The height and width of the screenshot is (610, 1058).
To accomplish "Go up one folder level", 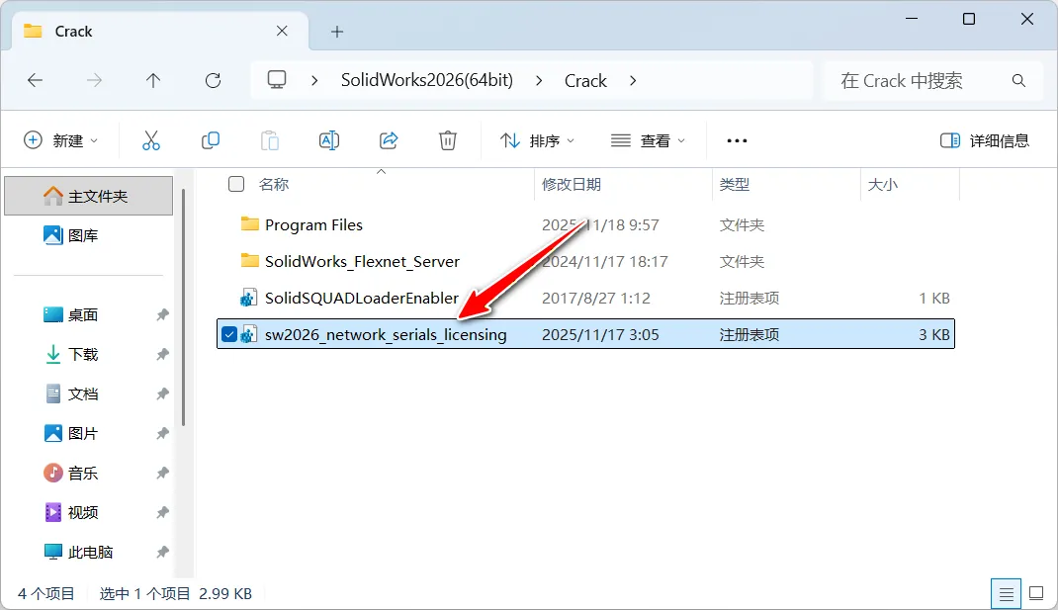I will 153,80.
